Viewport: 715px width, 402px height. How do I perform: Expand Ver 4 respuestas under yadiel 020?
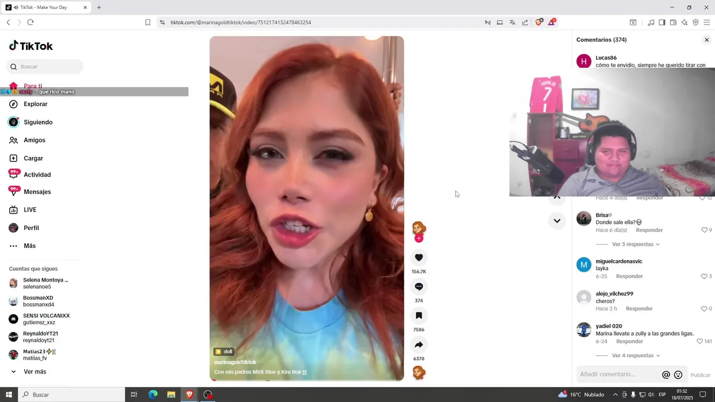(636, 356)
